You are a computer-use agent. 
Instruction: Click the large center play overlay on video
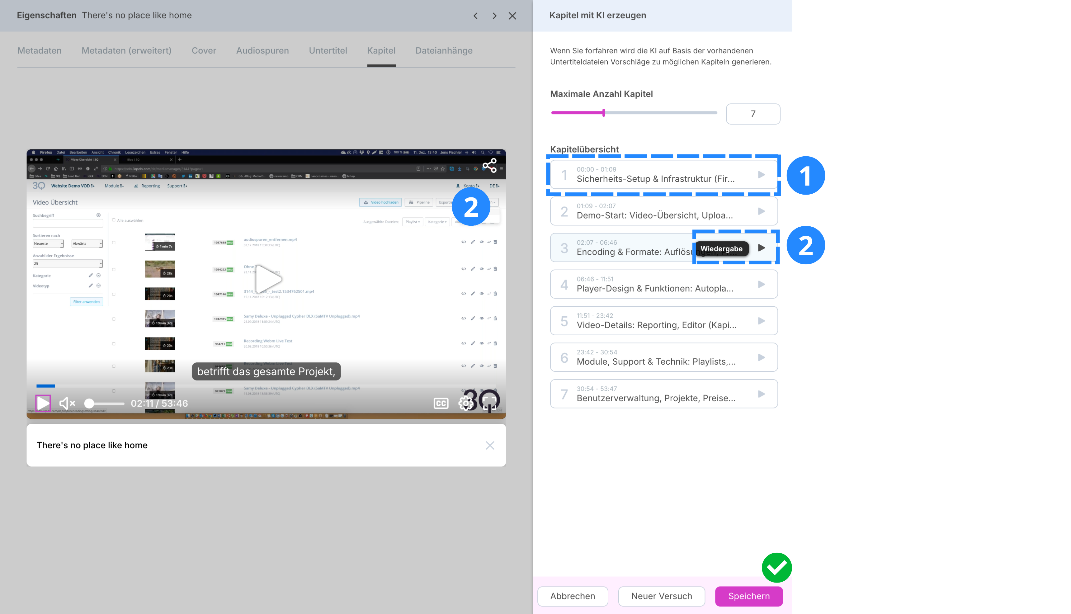pyautogui.click(x=267, y=279)
